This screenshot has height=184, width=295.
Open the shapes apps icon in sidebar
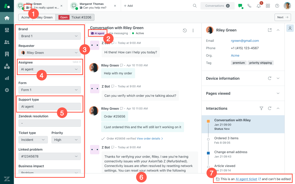[x=7, y=66]
